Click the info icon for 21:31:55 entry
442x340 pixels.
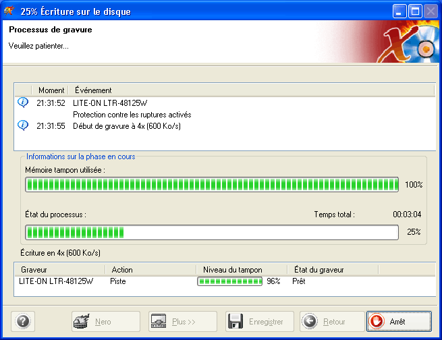click(23, 125)
